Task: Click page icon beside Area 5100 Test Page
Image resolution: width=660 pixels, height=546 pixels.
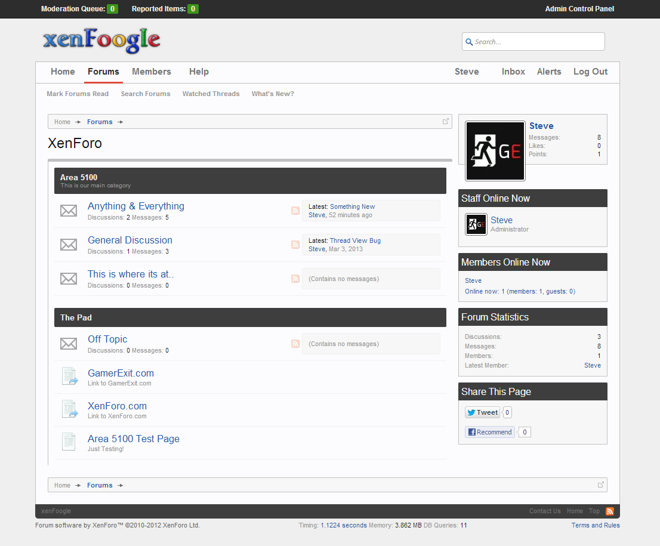Action: (69, 442)
